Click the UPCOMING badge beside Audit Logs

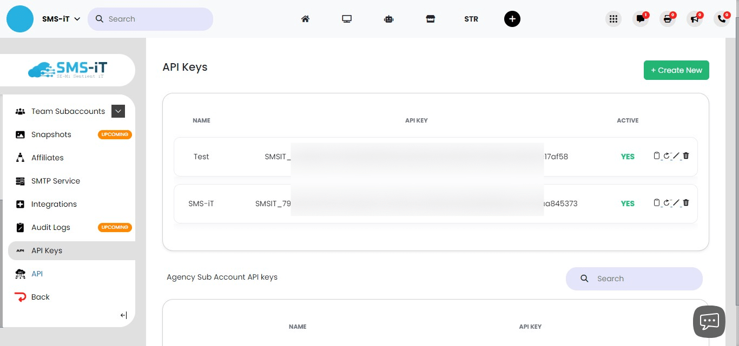tap(115, 227)
